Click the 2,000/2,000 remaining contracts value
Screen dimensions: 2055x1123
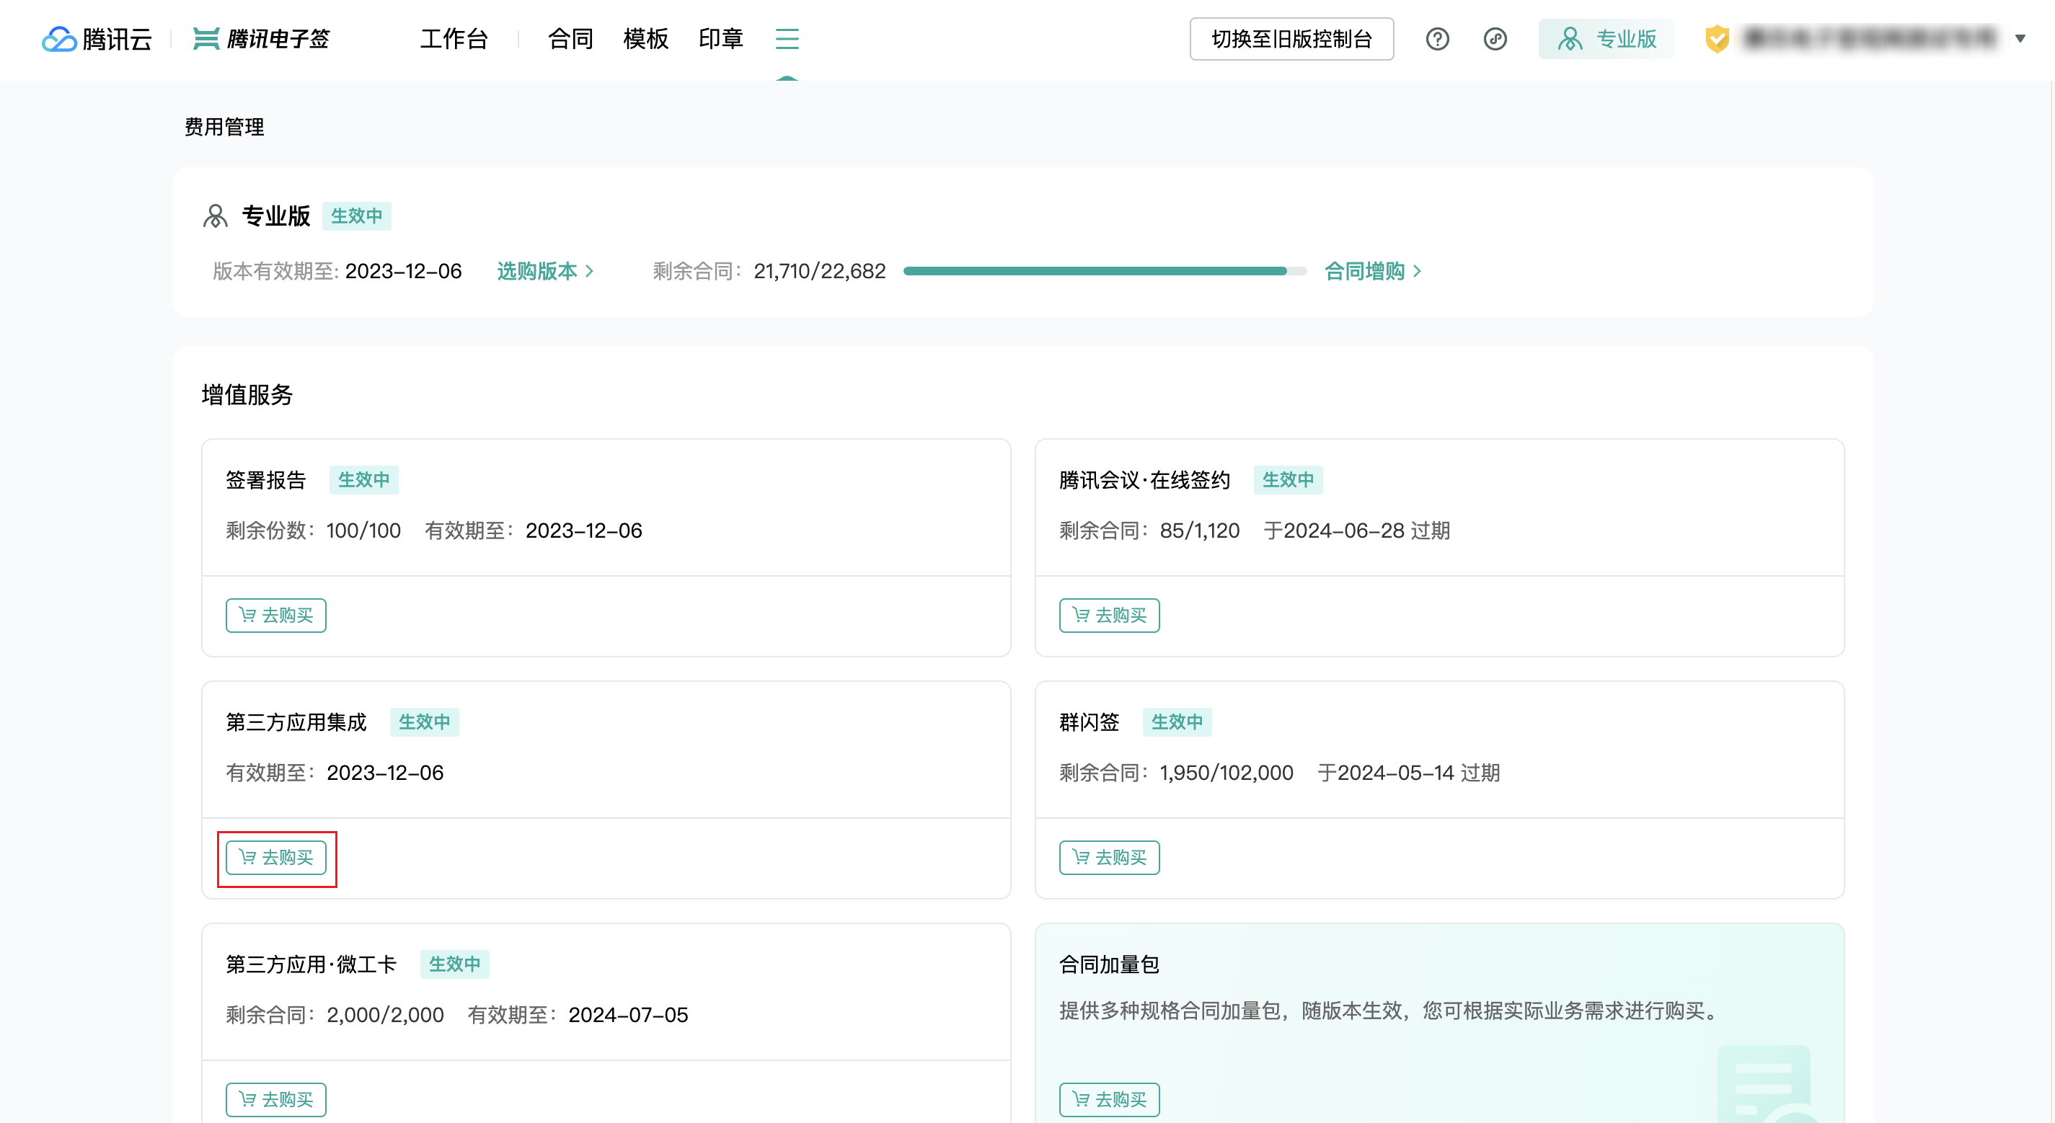tap(385, 1016)
